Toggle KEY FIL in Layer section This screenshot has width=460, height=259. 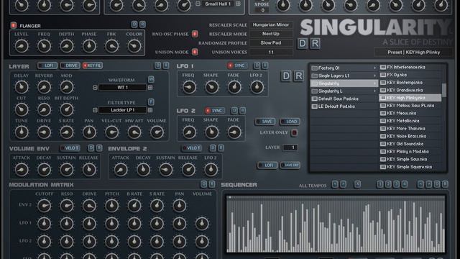coord(93,65)
